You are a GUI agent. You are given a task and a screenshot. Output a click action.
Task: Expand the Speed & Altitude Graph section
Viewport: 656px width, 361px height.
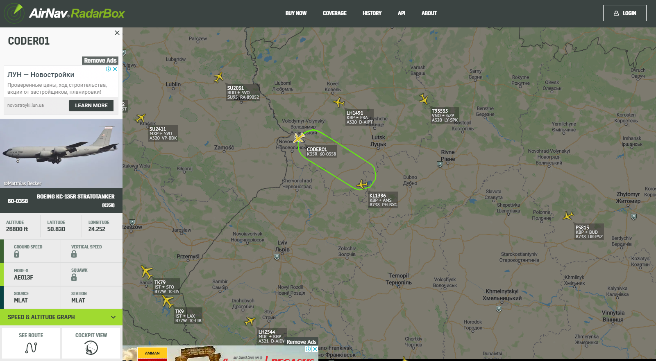point(61,317)
